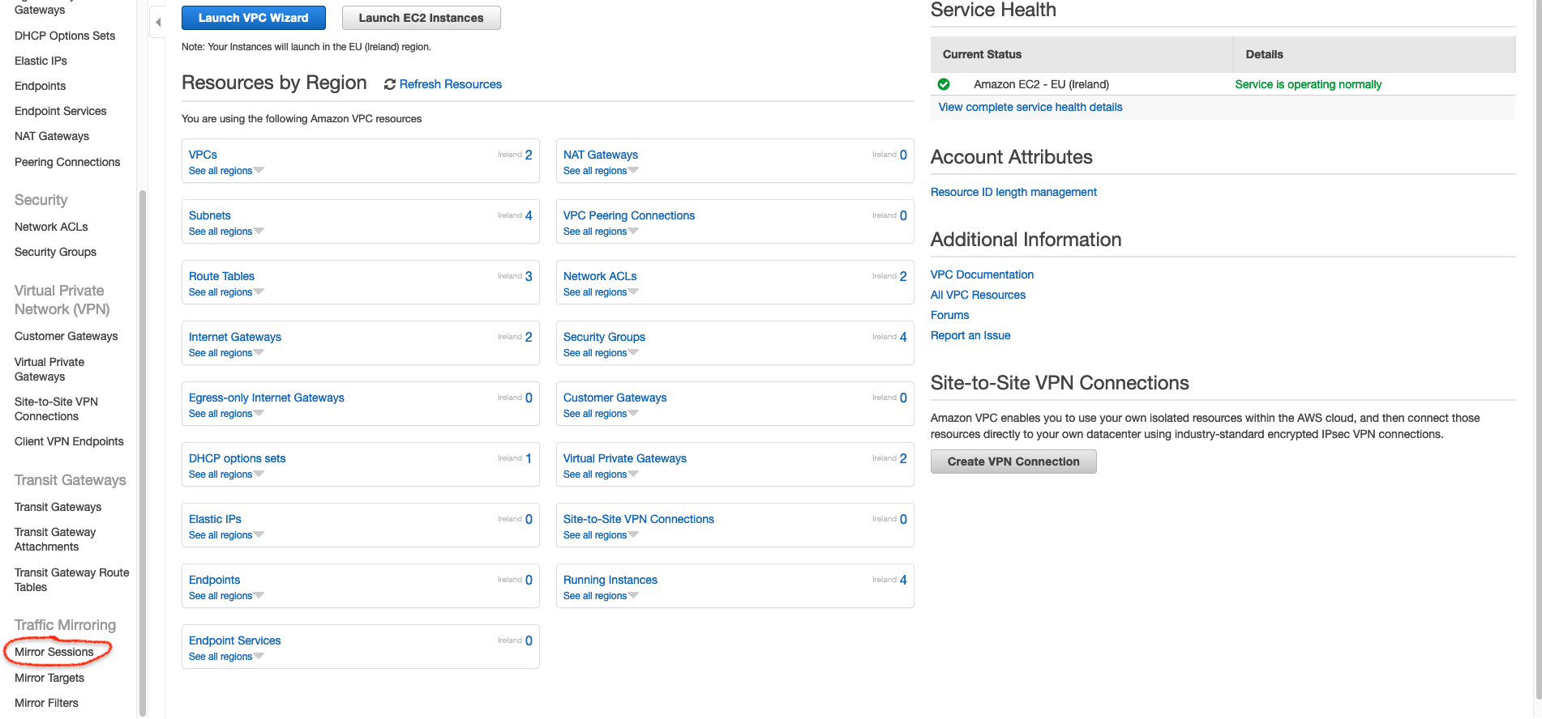Open the Endpoints resource card link
Screen dimensions: 1542x719
click(x=215, y=580)
